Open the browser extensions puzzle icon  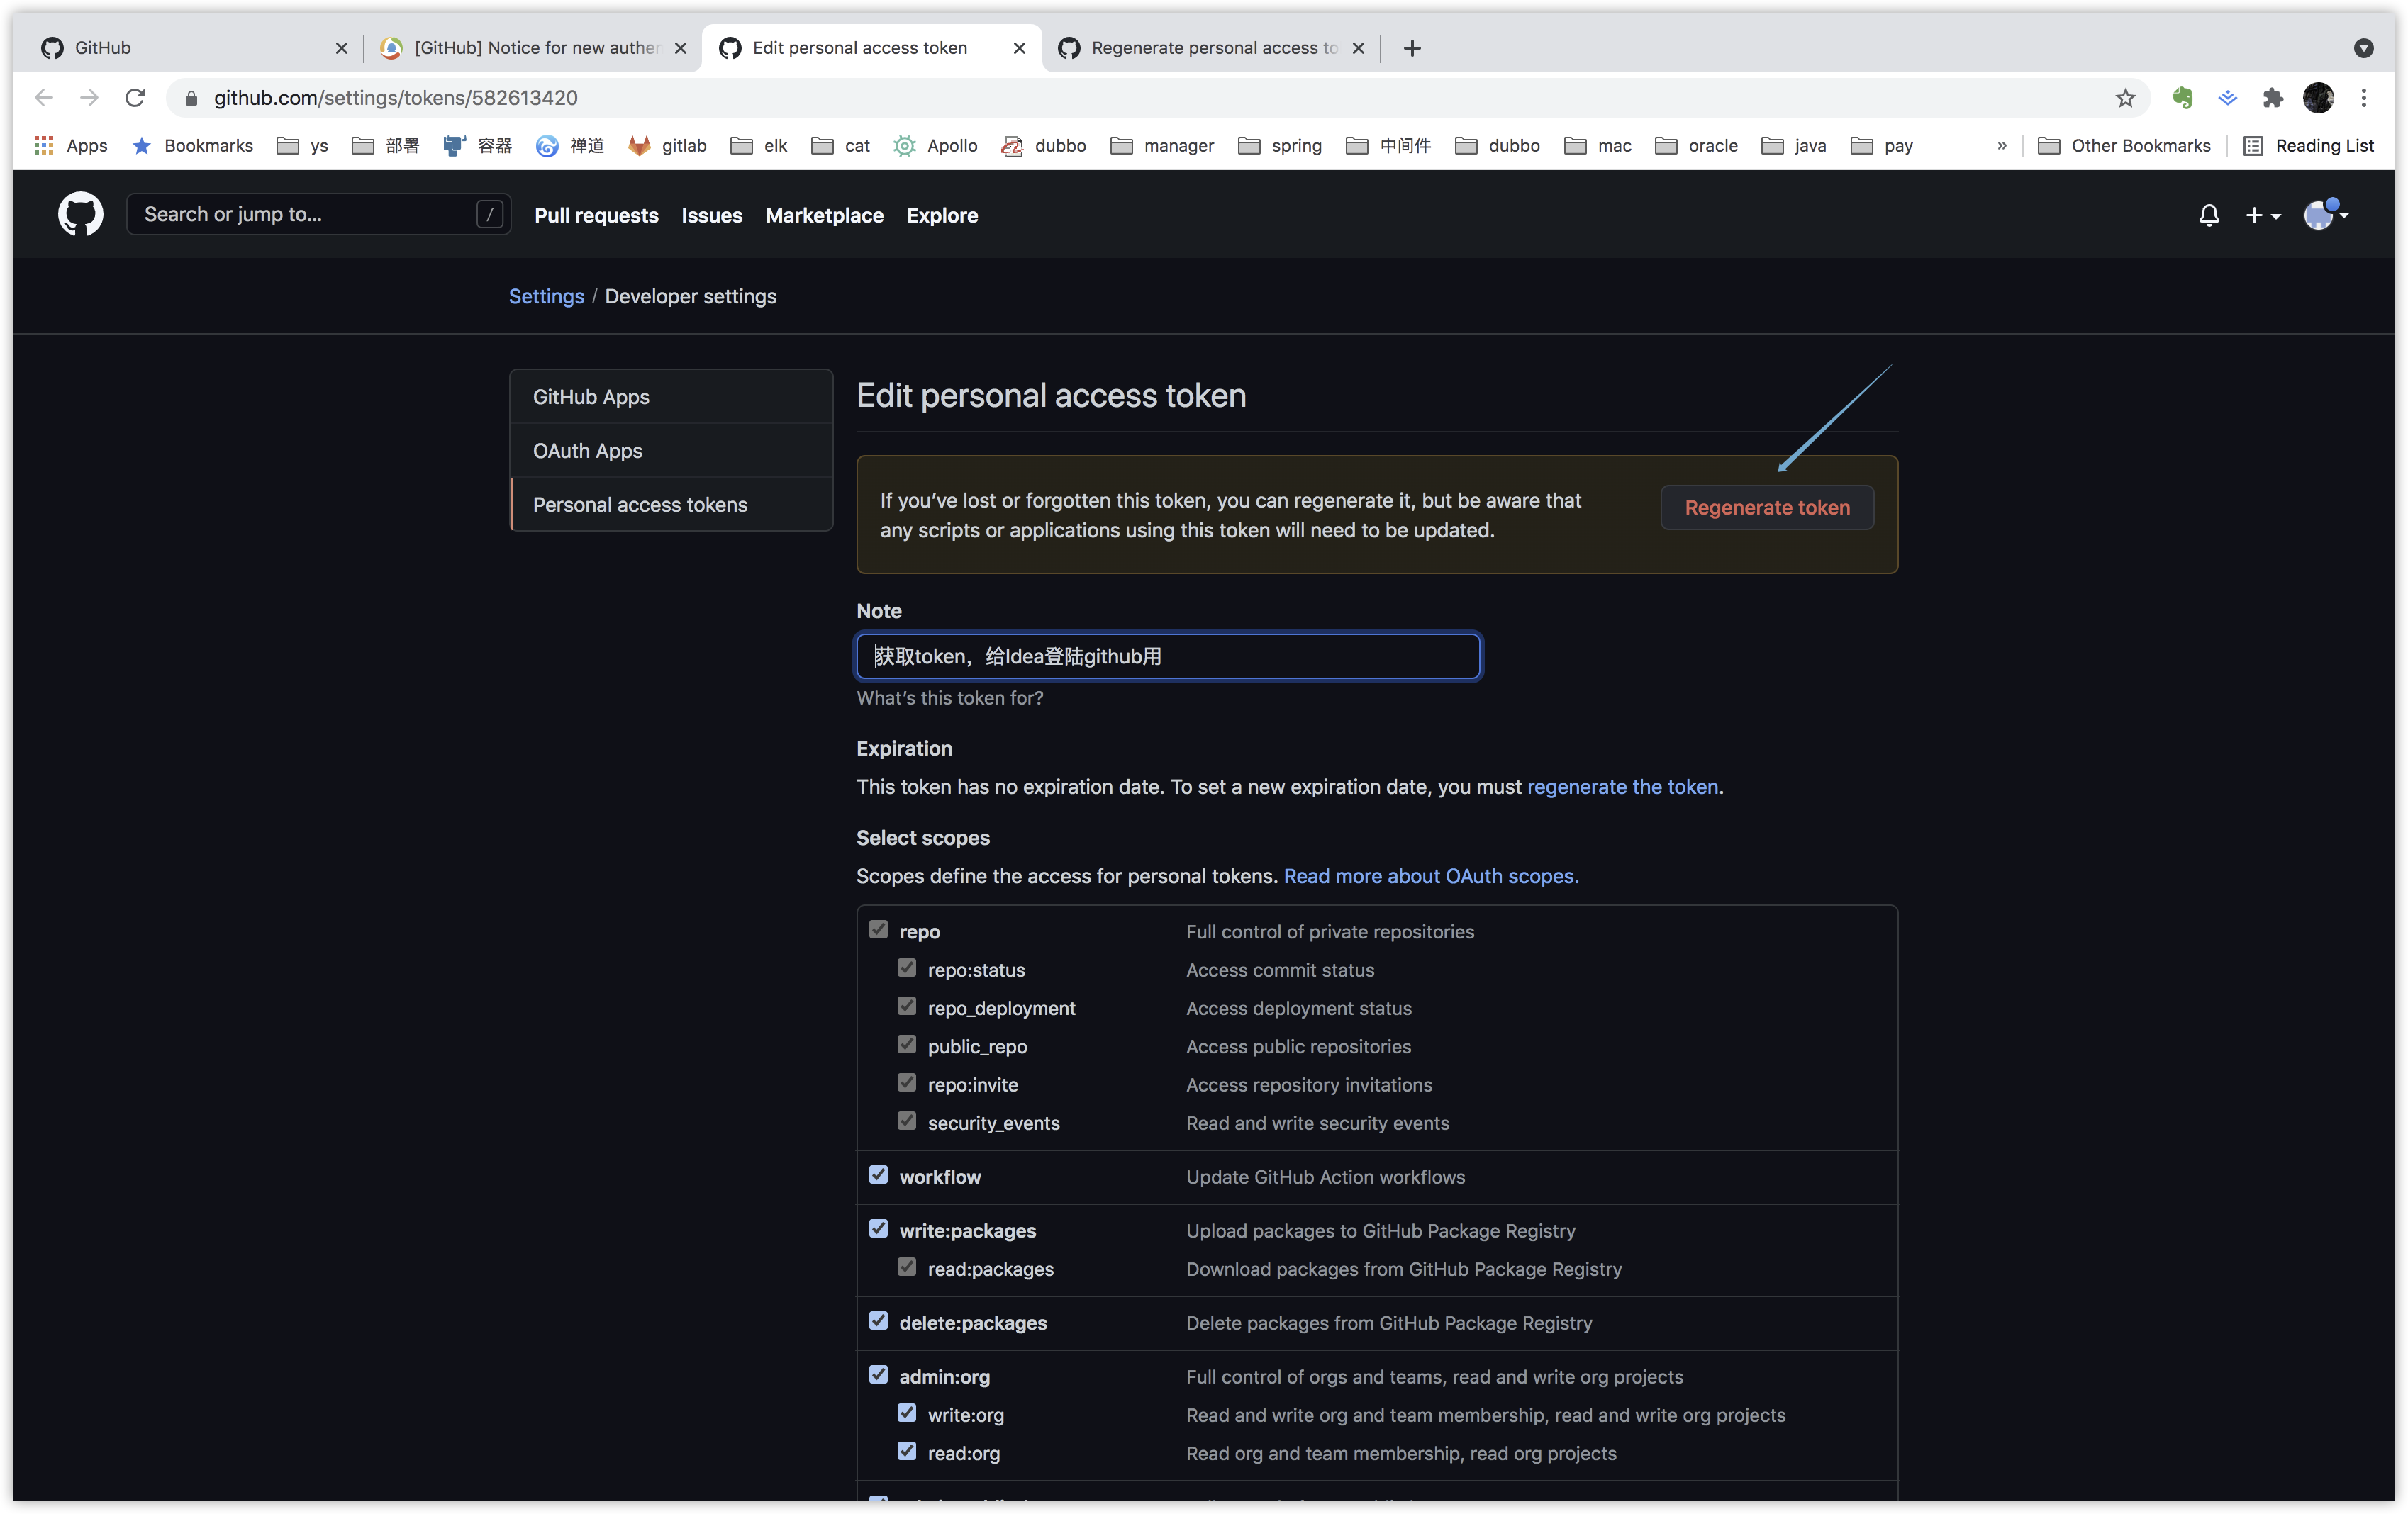pyautogui.click(x=2273, y=97)
